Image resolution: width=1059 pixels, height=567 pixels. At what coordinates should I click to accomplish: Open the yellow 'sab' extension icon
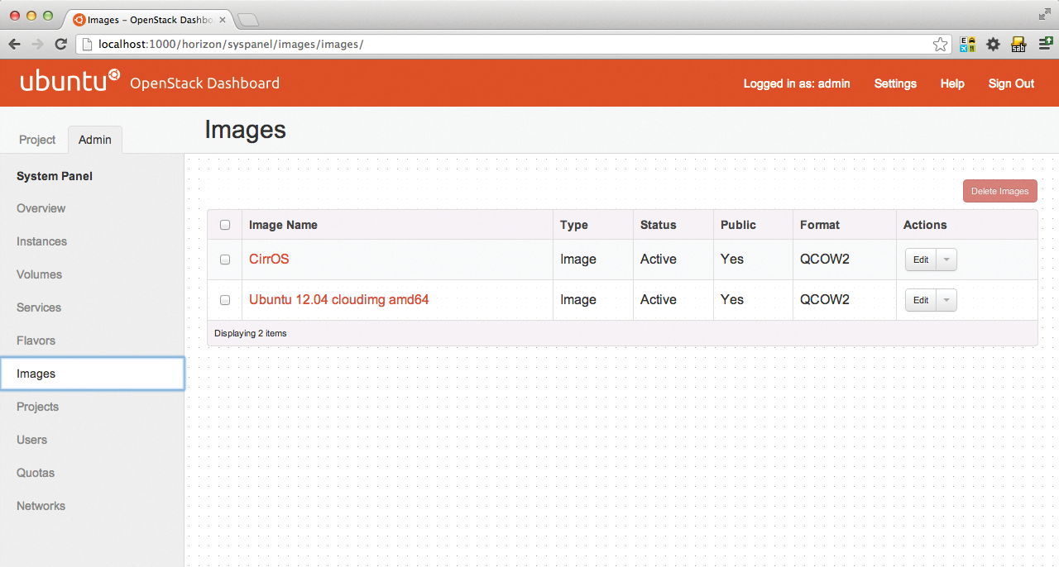pyautogui.click(x=1018, y=45)
